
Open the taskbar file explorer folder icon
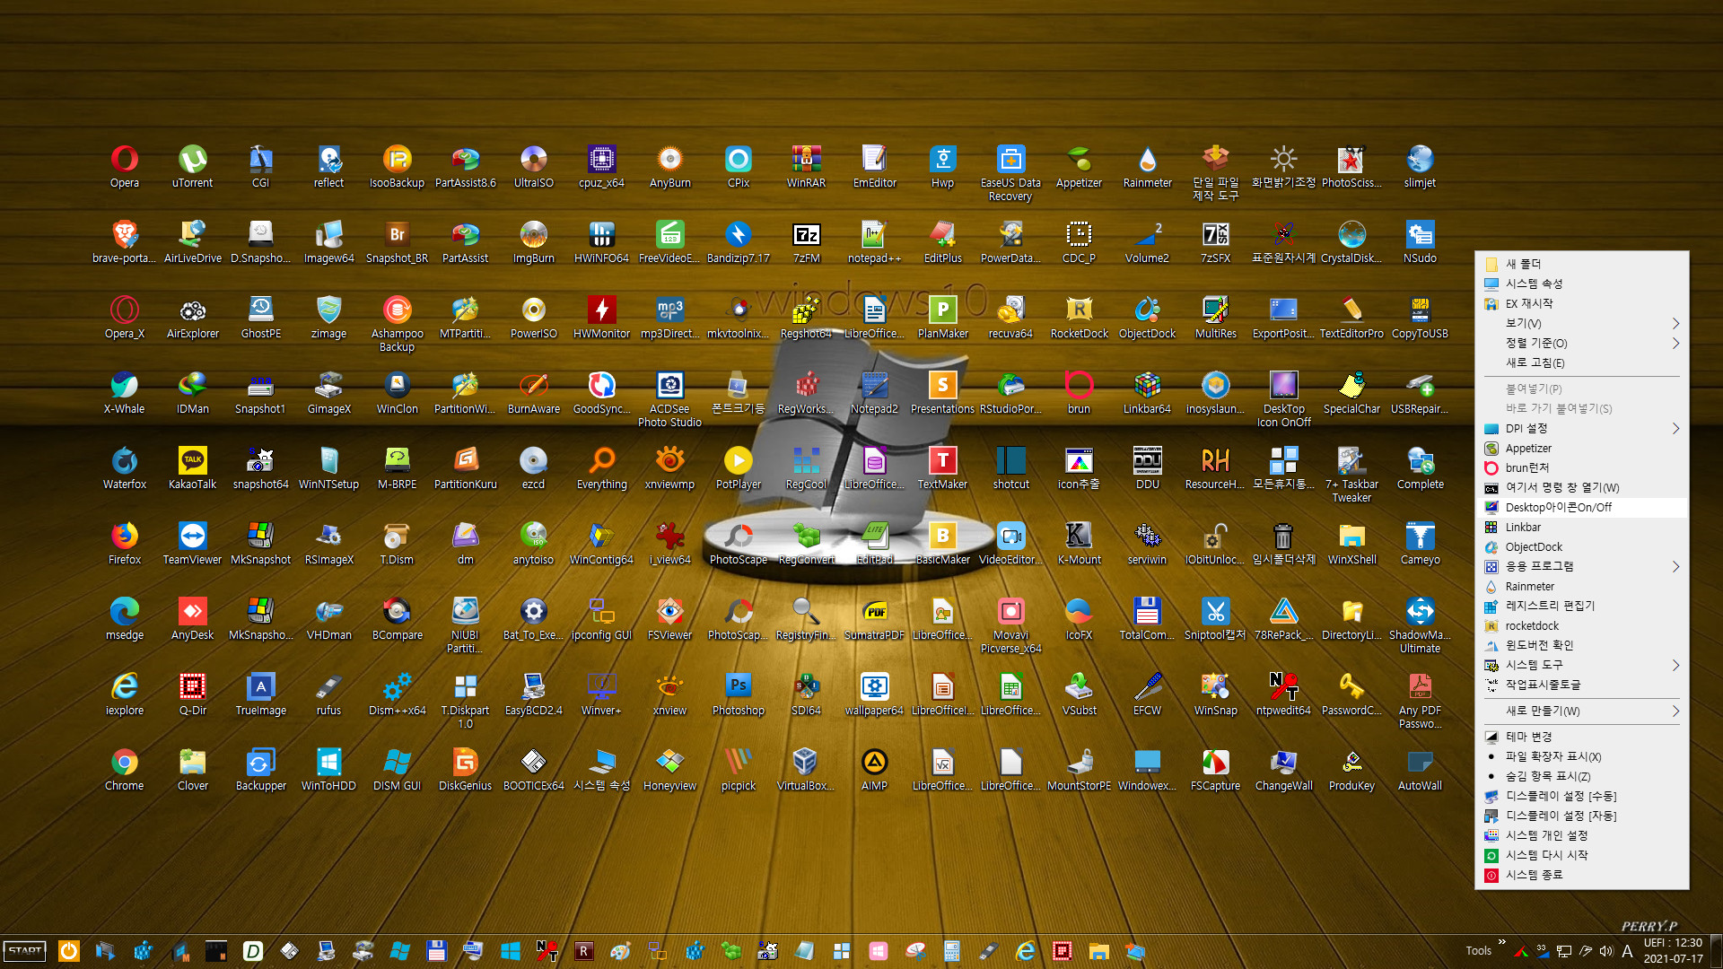point(1098,951)
